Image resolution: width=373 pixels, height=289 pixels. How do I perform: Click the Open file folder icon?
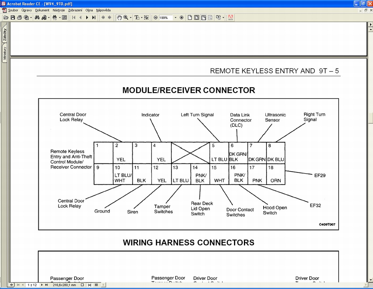coord(6,18)
